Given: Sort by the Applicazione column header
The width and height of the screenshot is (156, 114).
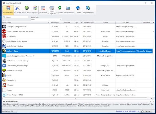Looking at the screenshot, I should pyautogui.click(x=26, y=23).
